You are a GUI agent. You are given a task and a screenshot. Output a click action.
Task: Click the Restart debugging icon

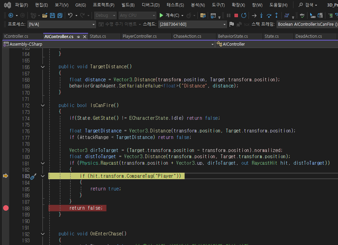(x=244, y=15)
